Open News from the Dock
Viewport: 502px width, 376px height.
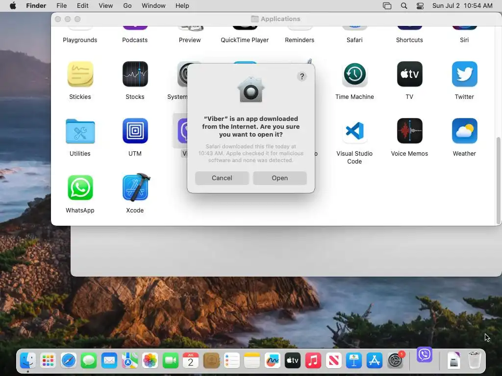[333, 361]
